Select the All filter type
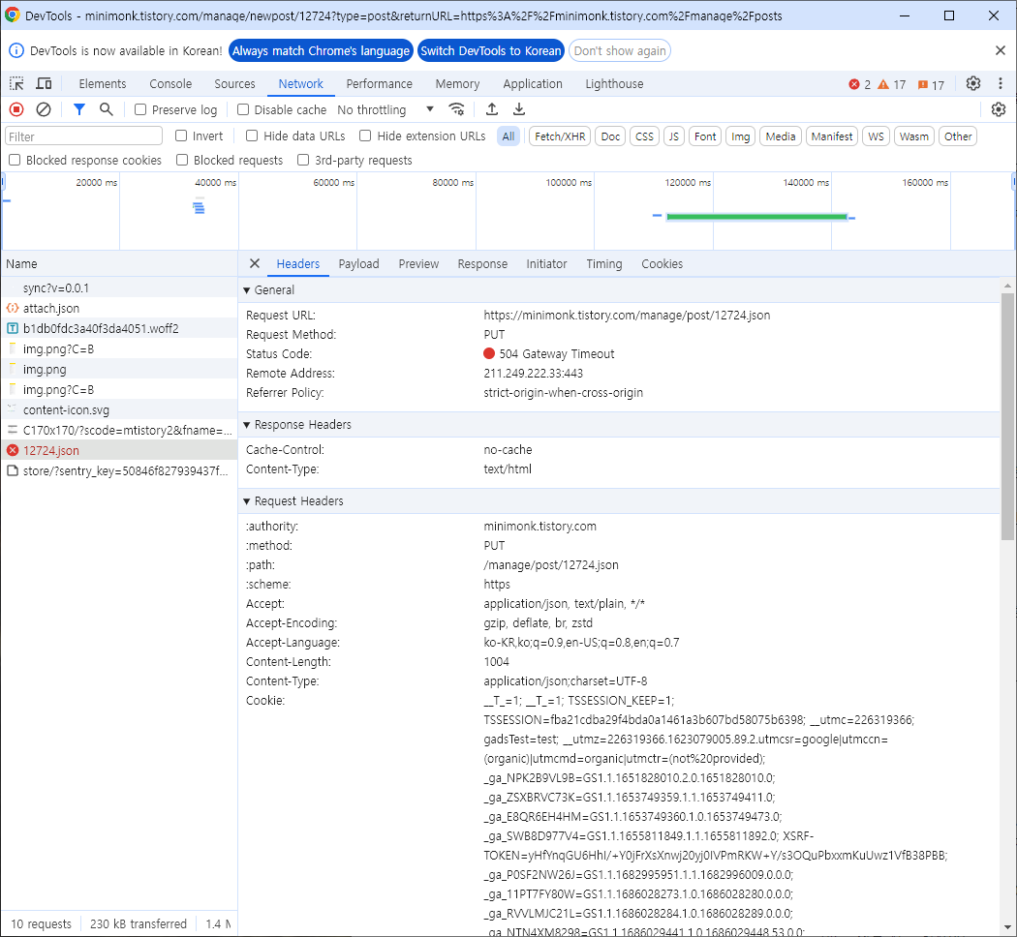1017x937 pixels. pos(508,136)
